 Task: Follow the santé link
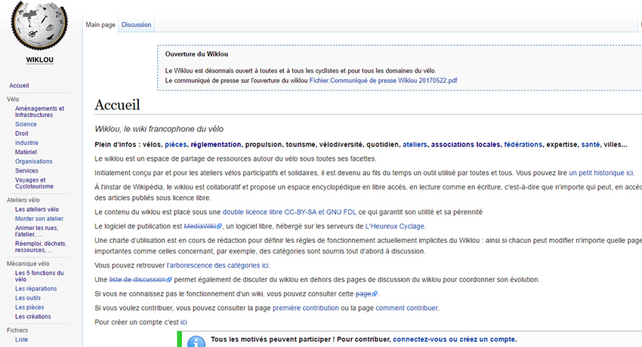click(x=591, y=145)
